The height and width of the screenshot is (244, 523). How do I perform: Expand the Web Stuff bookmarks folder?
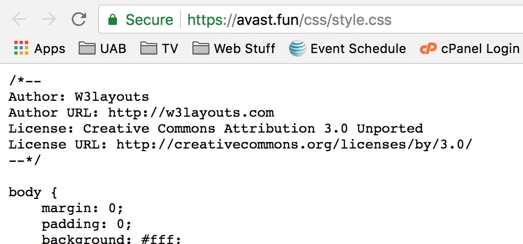pyautogui.click(x=234, y=48)
